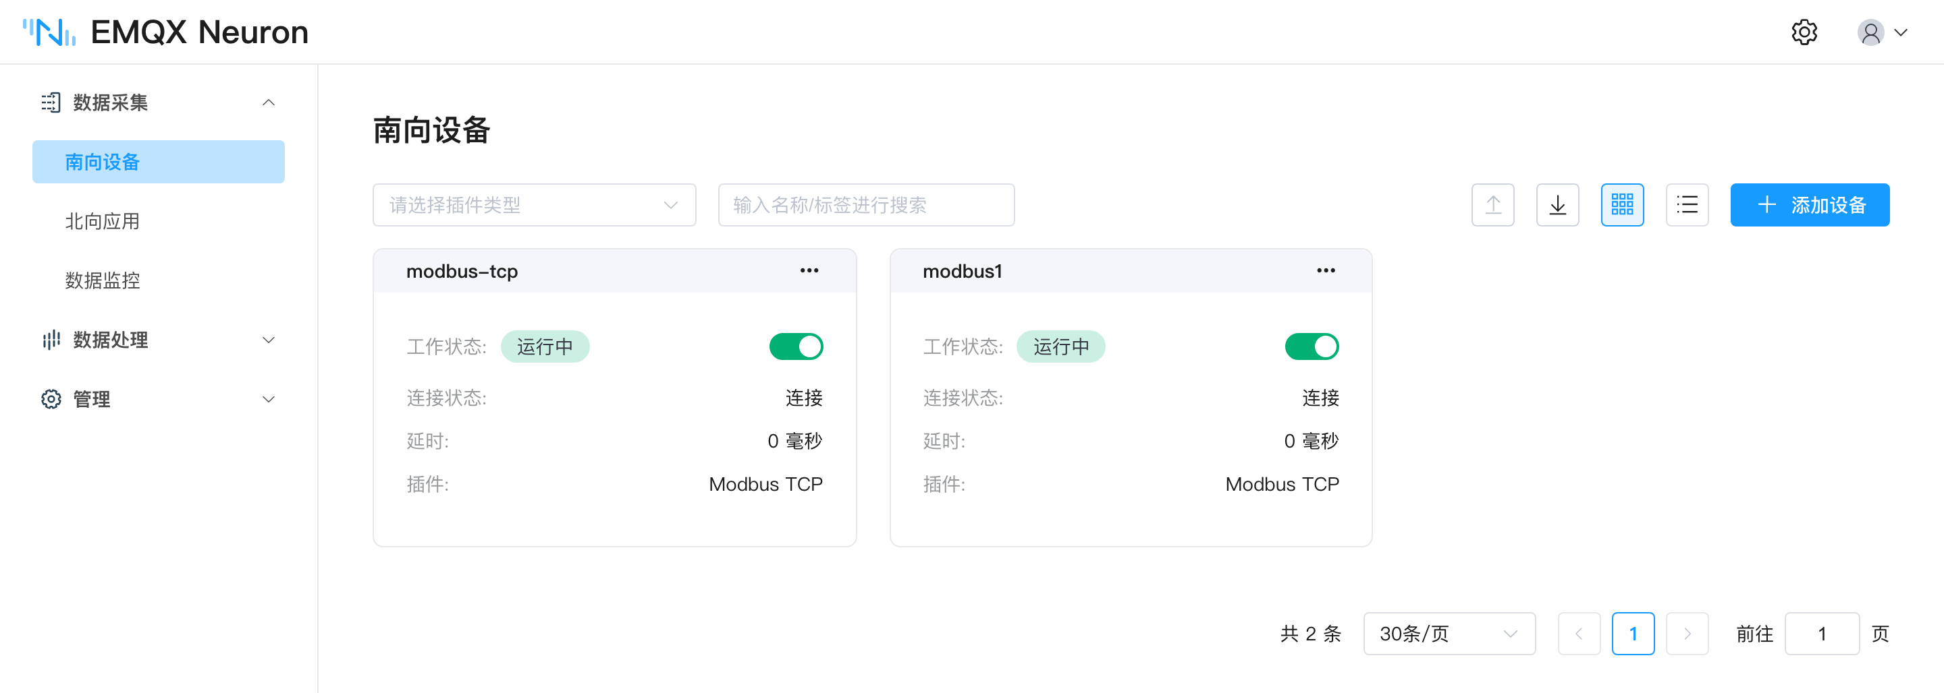This screenshot has width=1944, height=693.
Task: Click the 管理 menu label
Action: pyautogui.click(x=91, y=399)
